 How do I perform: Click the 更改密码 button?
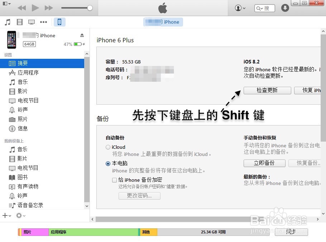point(139,196)
